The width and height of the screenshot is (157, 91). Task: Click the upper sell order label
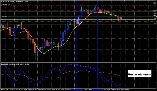click(x=6, y=5)
